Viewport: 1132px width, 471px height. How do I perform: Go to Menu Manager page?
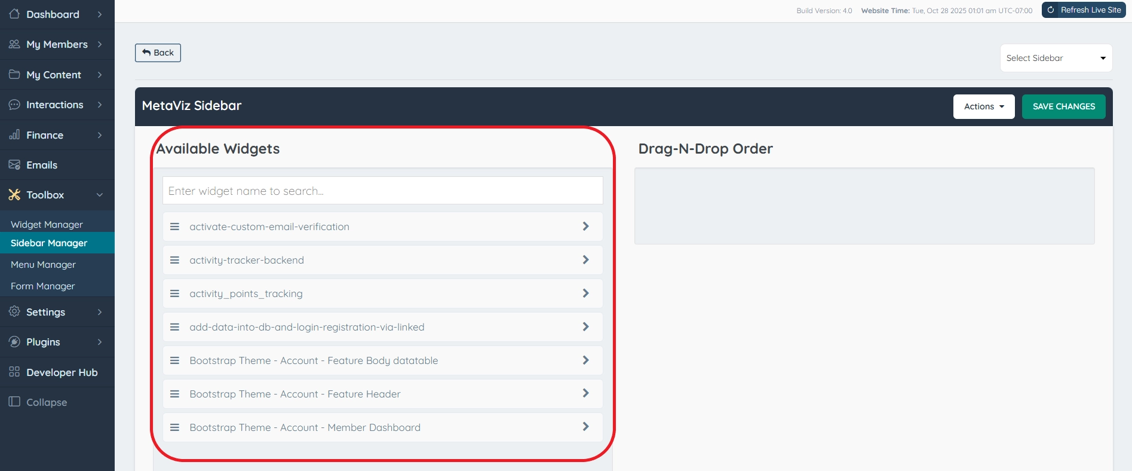pos(43,265)
